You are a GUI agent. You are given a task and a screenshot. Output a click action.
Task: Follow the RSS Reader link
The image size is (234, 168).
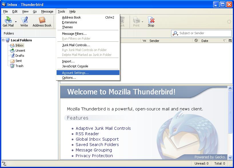tap(87, 134)
